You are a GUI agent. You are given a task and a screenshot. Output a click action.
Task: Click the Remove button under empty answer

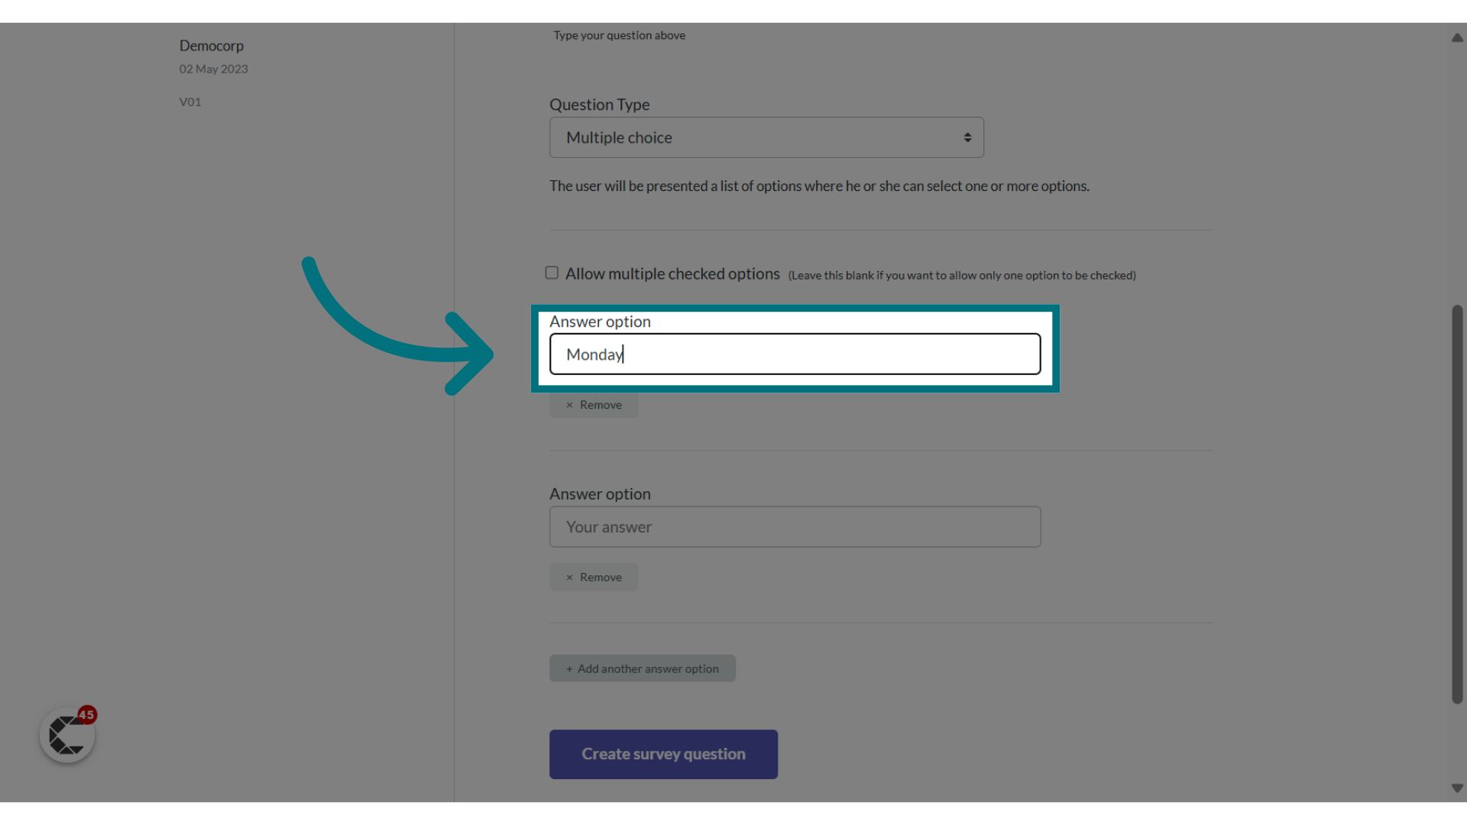coord(594,576)
